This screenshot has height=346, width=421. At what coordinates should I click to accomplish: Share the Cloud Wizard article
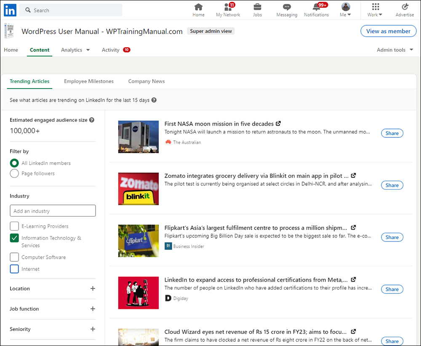coord(392,341)
